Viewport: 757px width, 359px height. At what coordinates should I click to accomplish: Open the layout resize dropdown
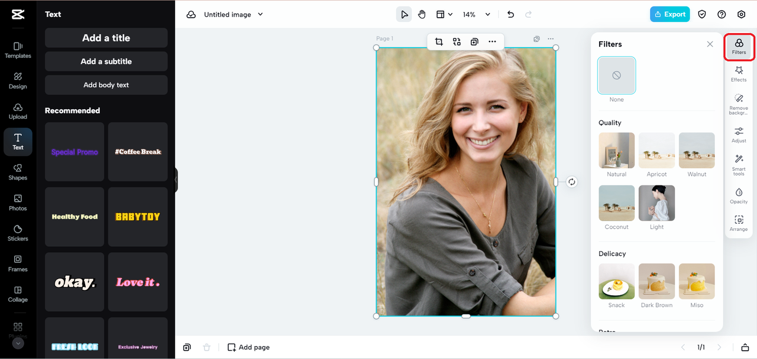pyautogui.click(x=444, y=14)
